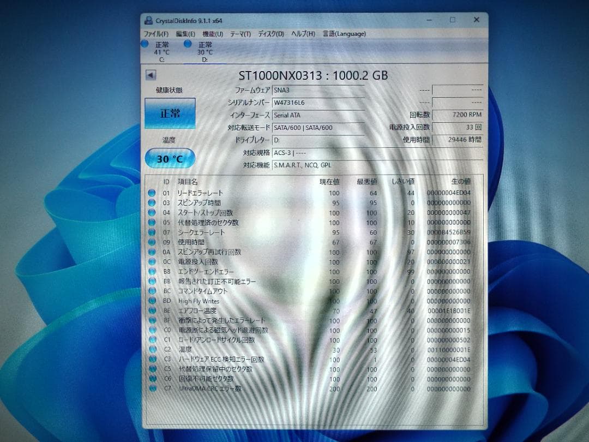Open the ディスク menu
The width and height of the screenshot is (589, 442).
tap(271, 33)
